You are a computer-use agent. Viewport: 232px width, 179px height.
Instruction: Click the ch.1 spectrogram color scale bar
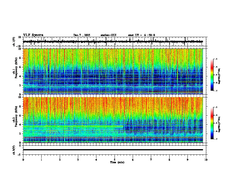[x=212, y=75]
